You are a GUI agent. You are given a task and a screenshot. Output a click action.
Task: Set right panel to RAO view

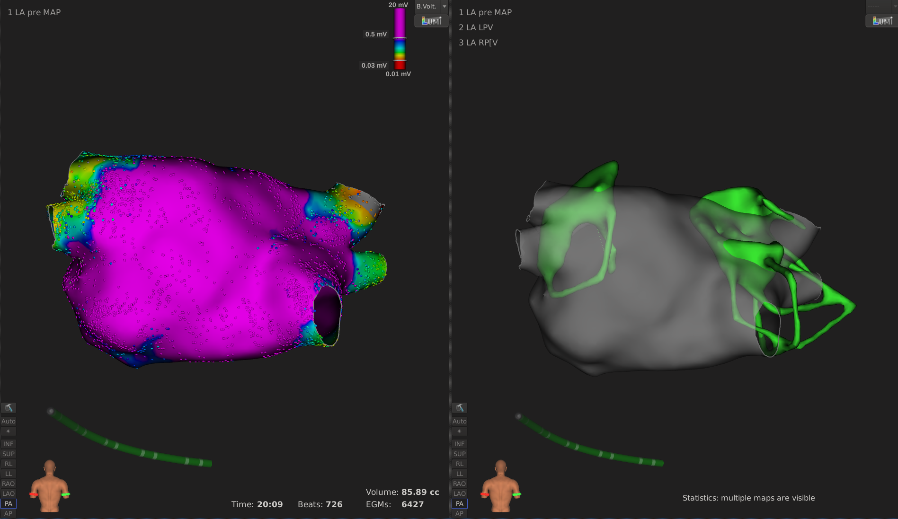click(460, 484)
